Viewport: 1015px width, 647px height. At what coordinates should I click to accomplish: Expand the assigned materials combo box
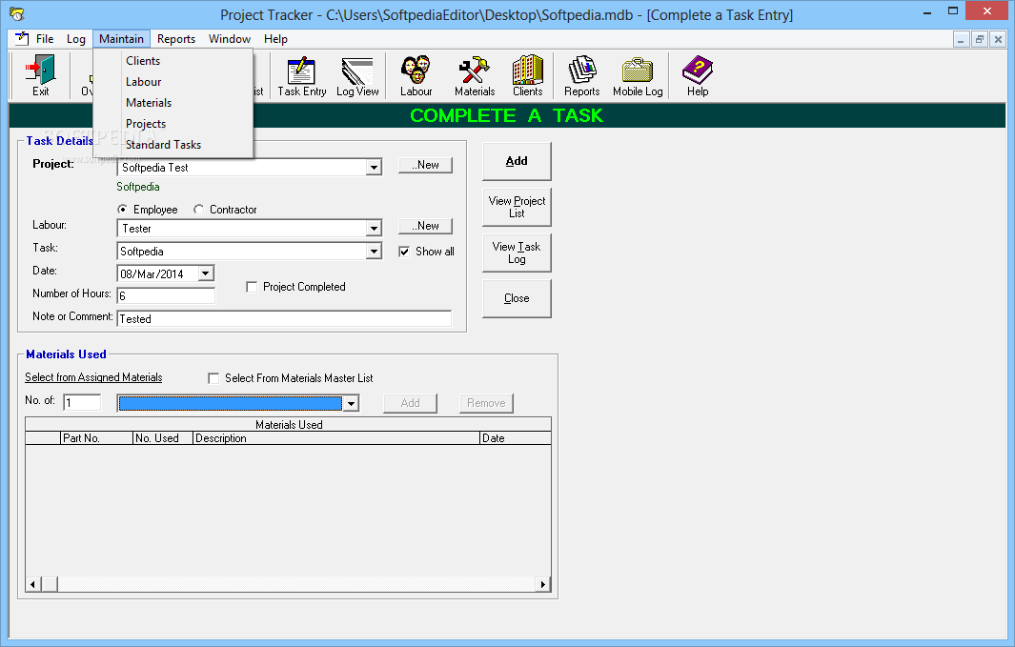pos(350,404)
